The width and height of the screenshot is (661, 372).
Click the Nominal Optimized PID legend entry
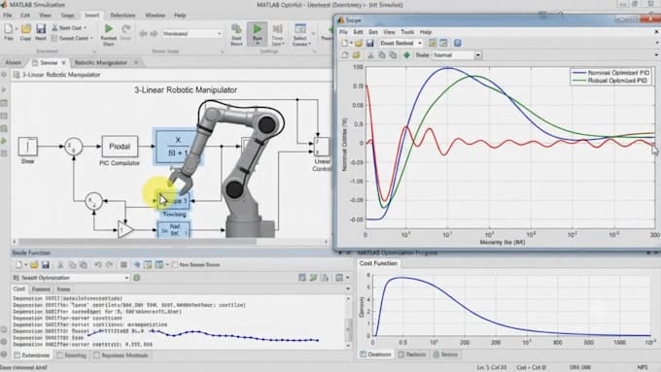(x=610, y=73)
